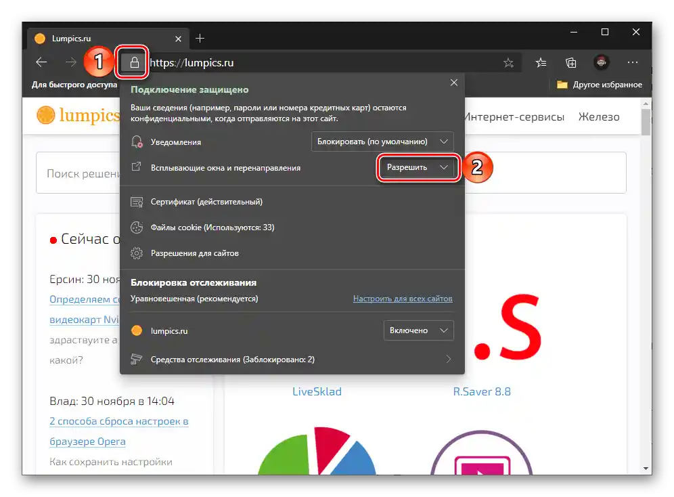Open the user profile avatar
The height and width of the screenshot is (497, 674).
click(602, 63)
